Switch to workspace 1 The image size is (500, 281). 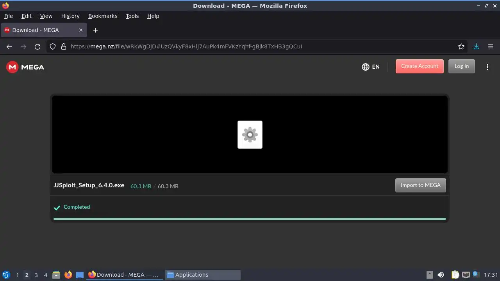point(17,275)
